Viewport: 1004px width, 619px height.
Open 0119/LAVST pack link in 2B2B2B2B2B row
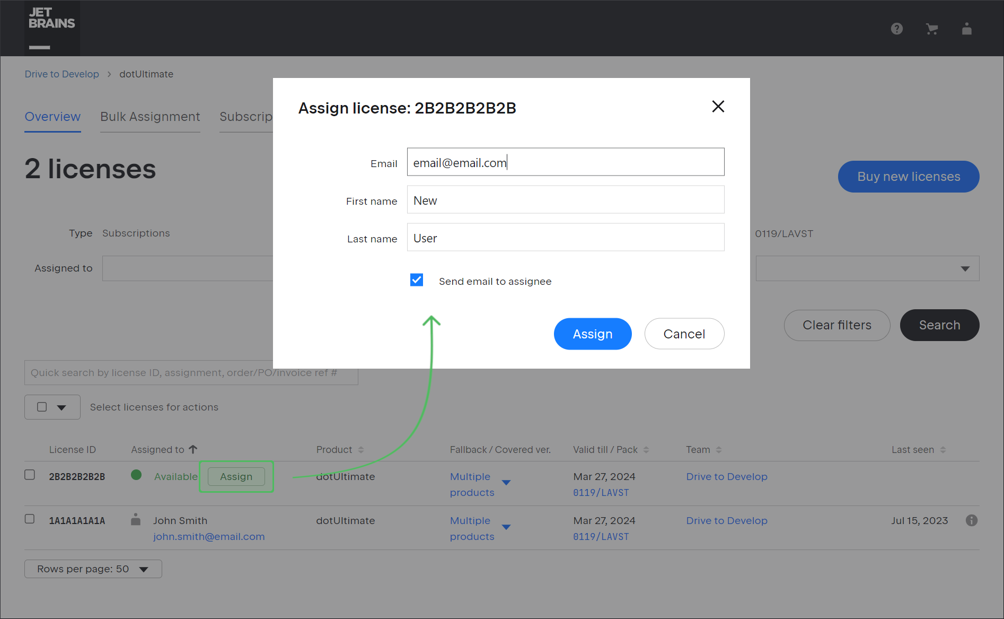(601, 493)
